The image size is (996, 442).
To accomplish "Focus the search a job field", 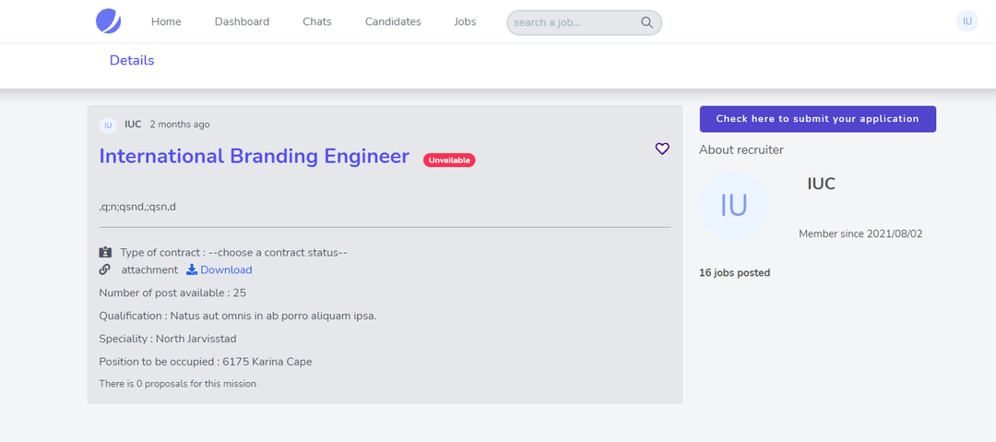I will [572, 22].
